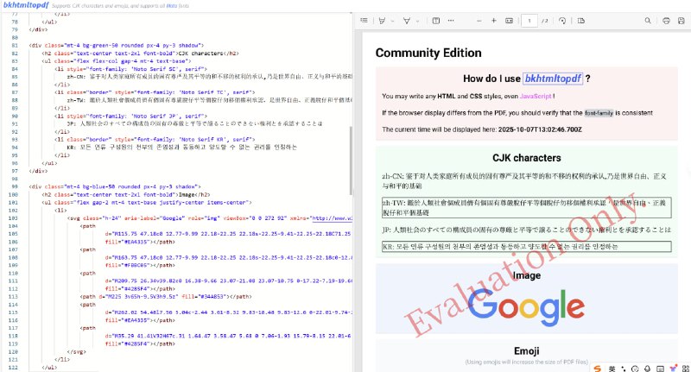This screenshot has width=691, height=372.
Task: Click the bkhtmltopdf link in the PDF heading
Action: (x=553, y=79)
